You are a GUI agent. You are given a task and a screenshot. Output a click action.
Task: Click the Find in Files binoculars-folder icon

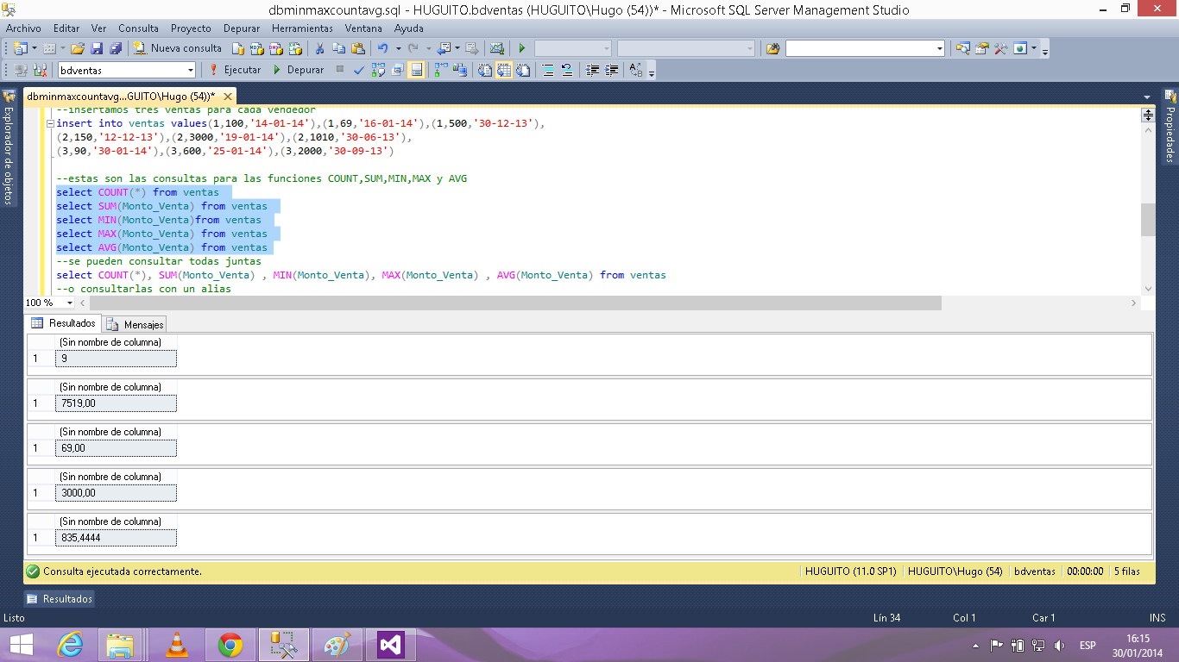[x=772, y=48]
